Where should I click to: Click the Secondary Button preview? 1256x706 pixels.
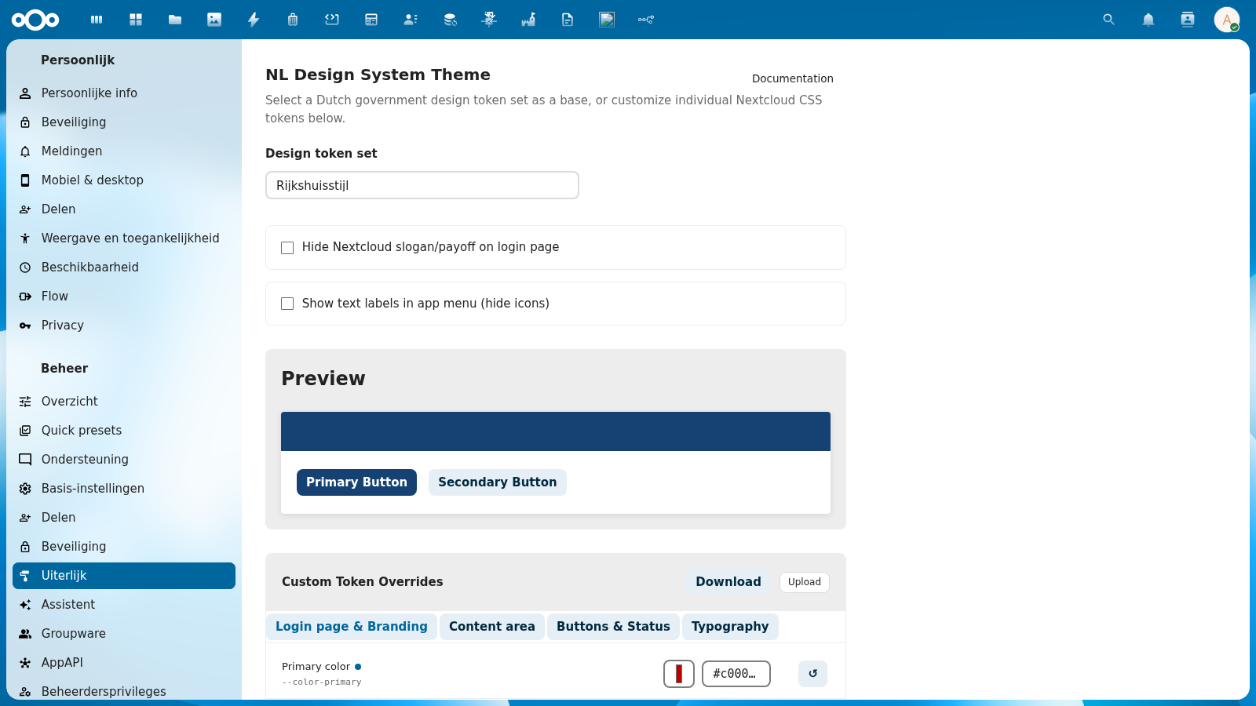(498, 482)
